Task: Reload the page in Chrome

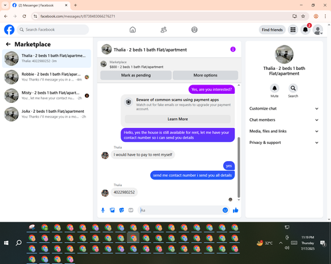Action: 24,16
